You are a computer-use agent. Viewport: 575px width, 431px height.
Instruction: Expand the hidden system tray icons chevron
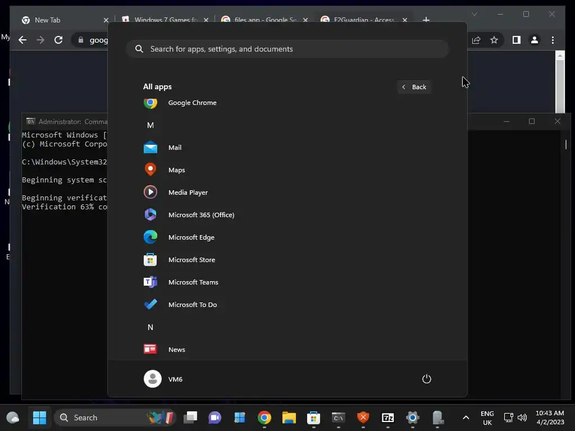tap(466, 418)
